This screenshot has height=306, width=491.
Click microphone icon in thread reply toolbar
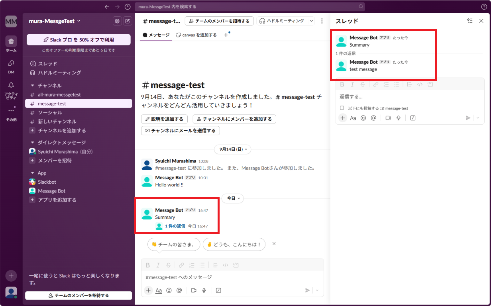(398, 118)
